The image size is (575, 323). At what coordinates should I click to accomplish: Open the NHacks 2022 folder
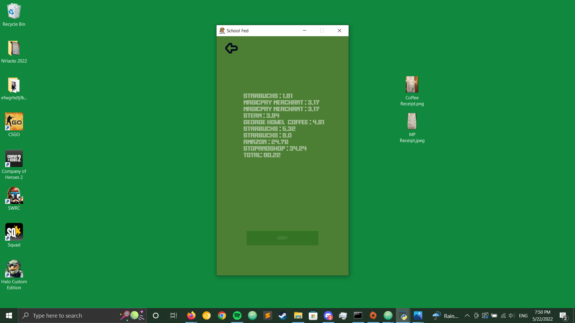(x=14, y=48)
